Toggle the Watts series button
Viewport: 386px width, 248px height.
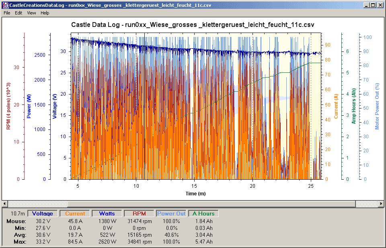click(x=107, y=213)
